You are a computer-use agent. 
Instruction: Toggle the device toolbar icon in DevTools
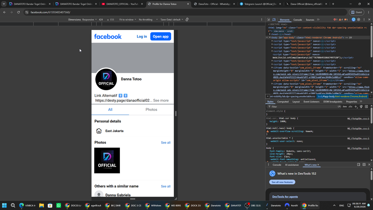(x=274, y=20)
